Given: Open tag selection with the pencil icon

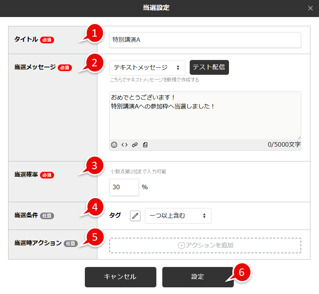Looking at the screenshot, I should click(135, 216).
